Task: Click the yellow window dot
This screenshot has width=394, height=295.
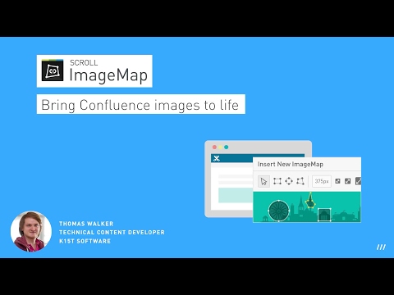Action: pos(220,147)
